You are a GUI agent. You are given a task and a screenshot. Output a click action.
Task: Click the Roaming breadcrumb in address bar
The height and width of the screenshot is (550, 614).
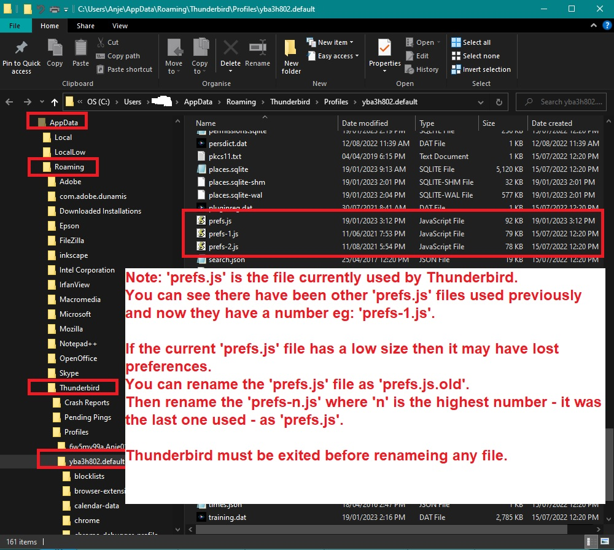coord(241,102)
